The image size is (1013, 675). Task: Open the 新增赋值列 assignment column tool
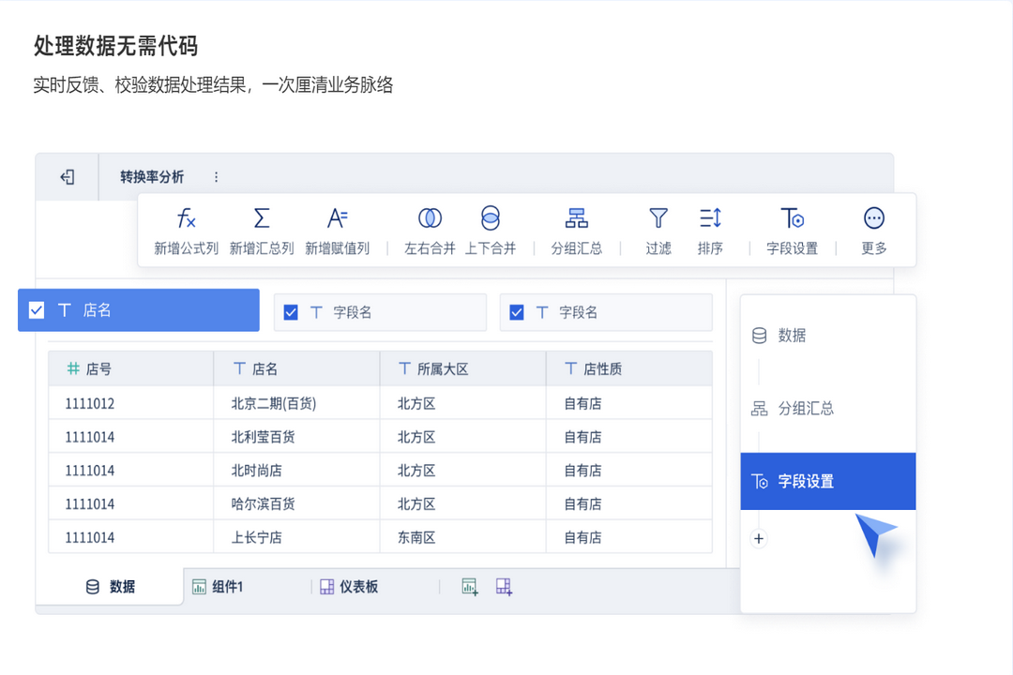click(338, 229)
